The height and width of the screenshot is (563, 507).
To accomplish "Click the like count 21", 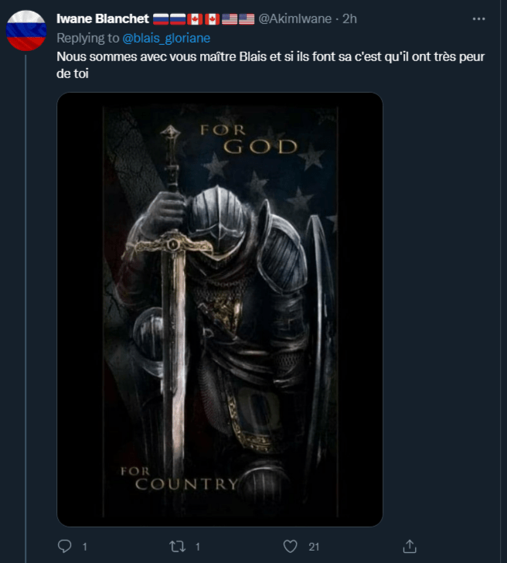I will click(x=314, y=547).
